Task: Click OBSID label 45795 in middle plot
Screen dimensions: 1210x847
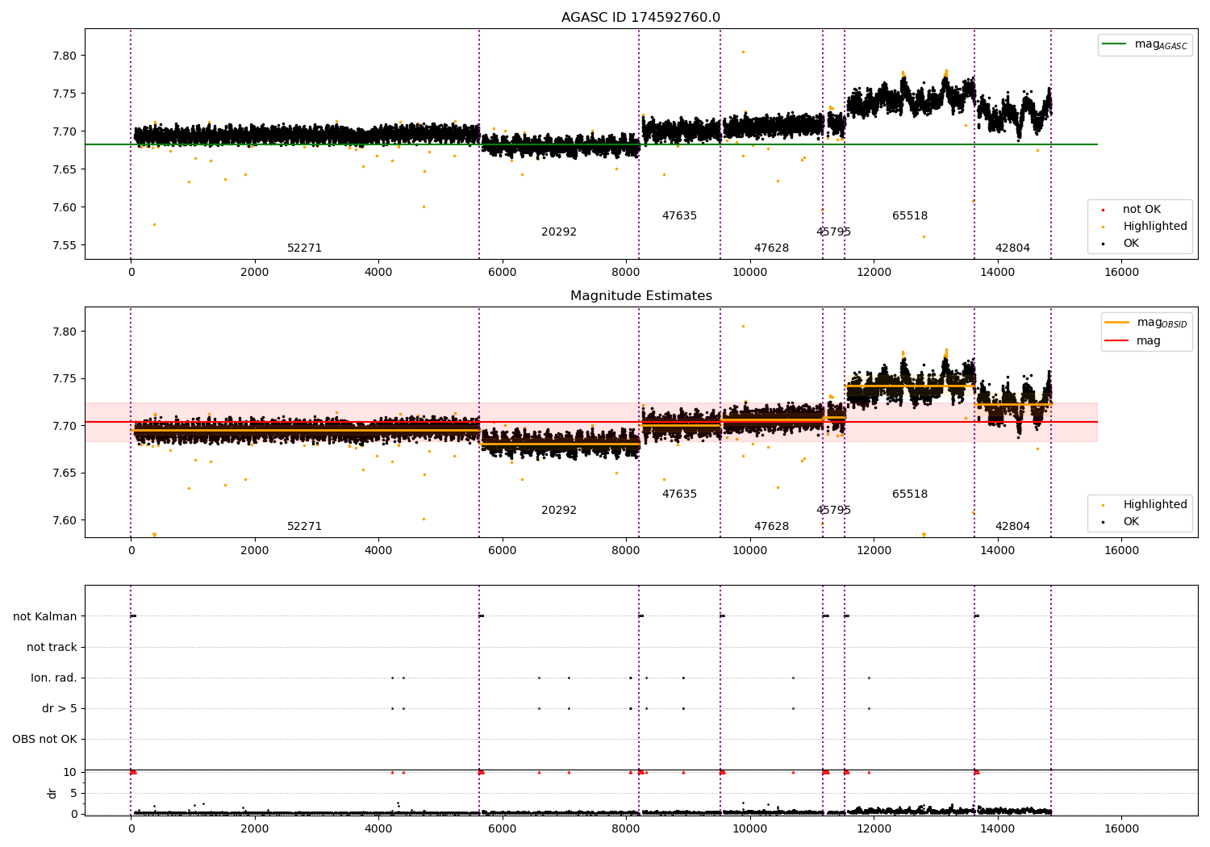Action: click(833, 511)
